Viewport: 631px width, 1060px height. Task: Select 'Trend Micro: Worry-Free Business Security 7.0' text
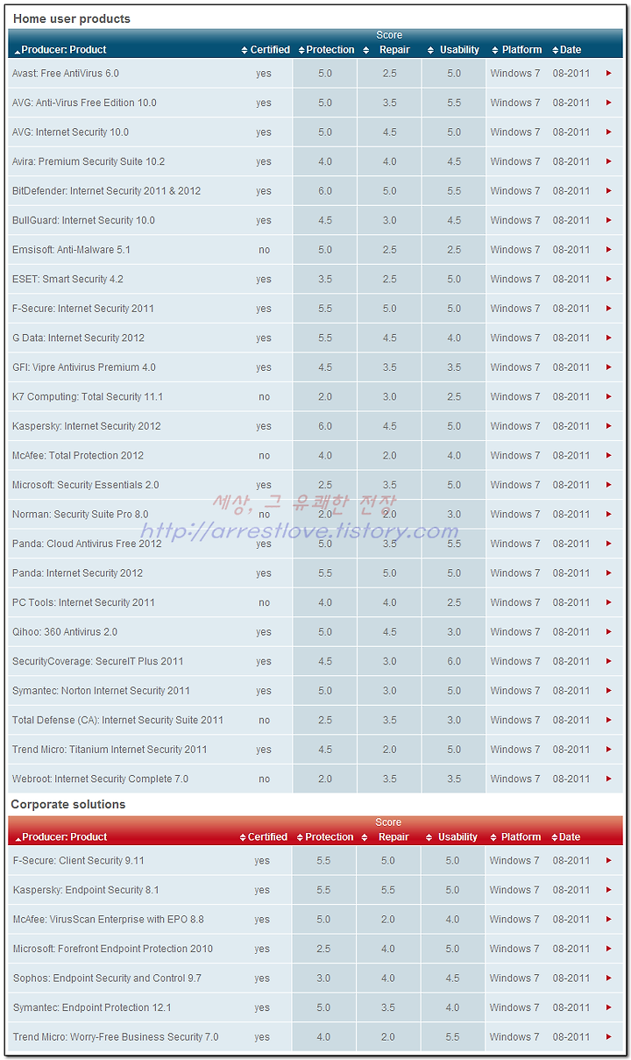coord(116,1037)
